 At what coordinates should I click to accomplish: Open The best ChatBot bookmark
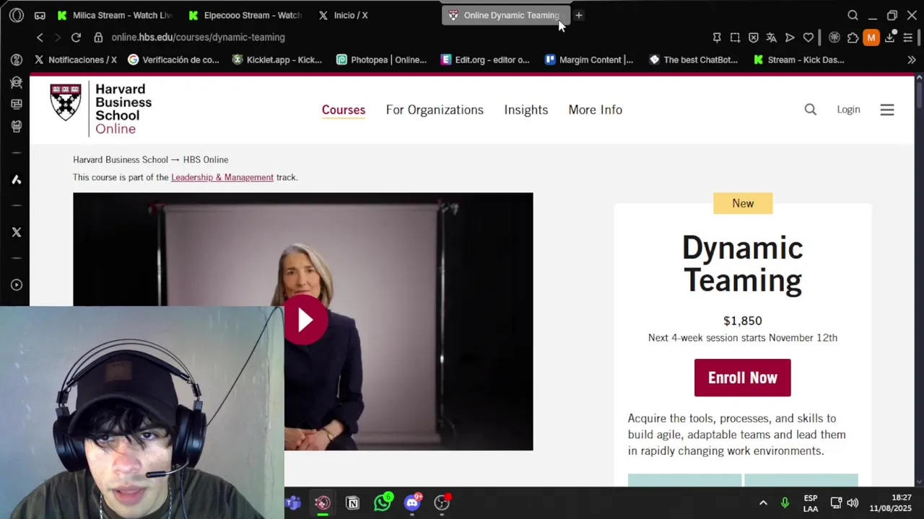pyautogui.click(x=693, y=60)
